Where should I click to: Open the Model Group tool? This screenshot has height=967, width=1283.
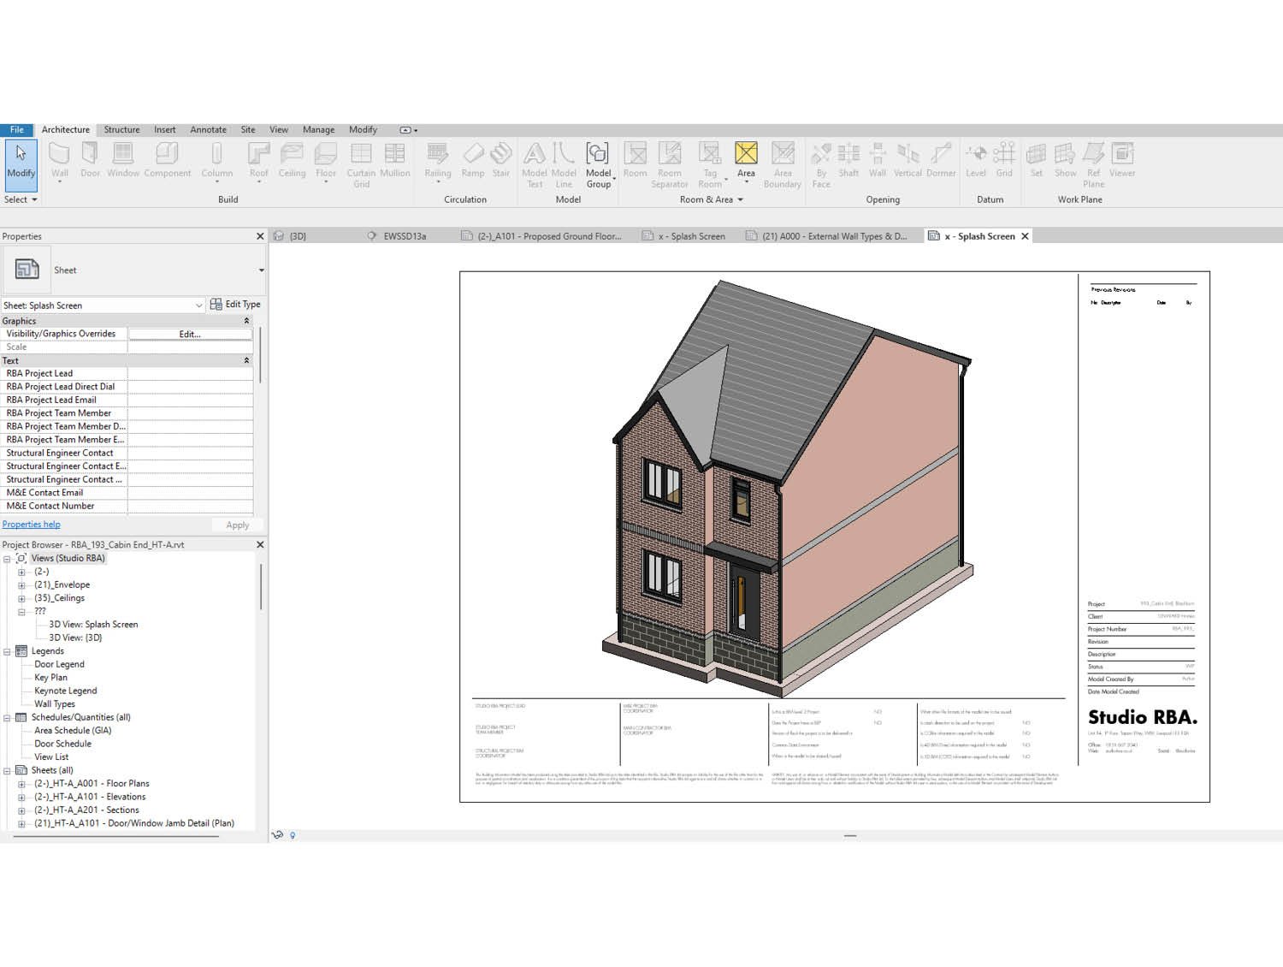tap(598, 163)
